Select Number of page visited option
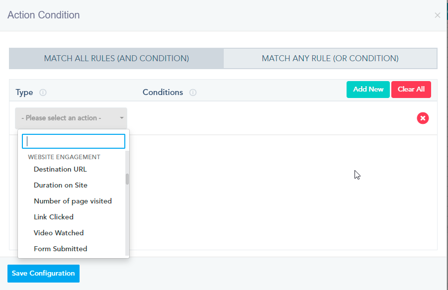The width and height of the screenshot is (448, 290). 72,201
